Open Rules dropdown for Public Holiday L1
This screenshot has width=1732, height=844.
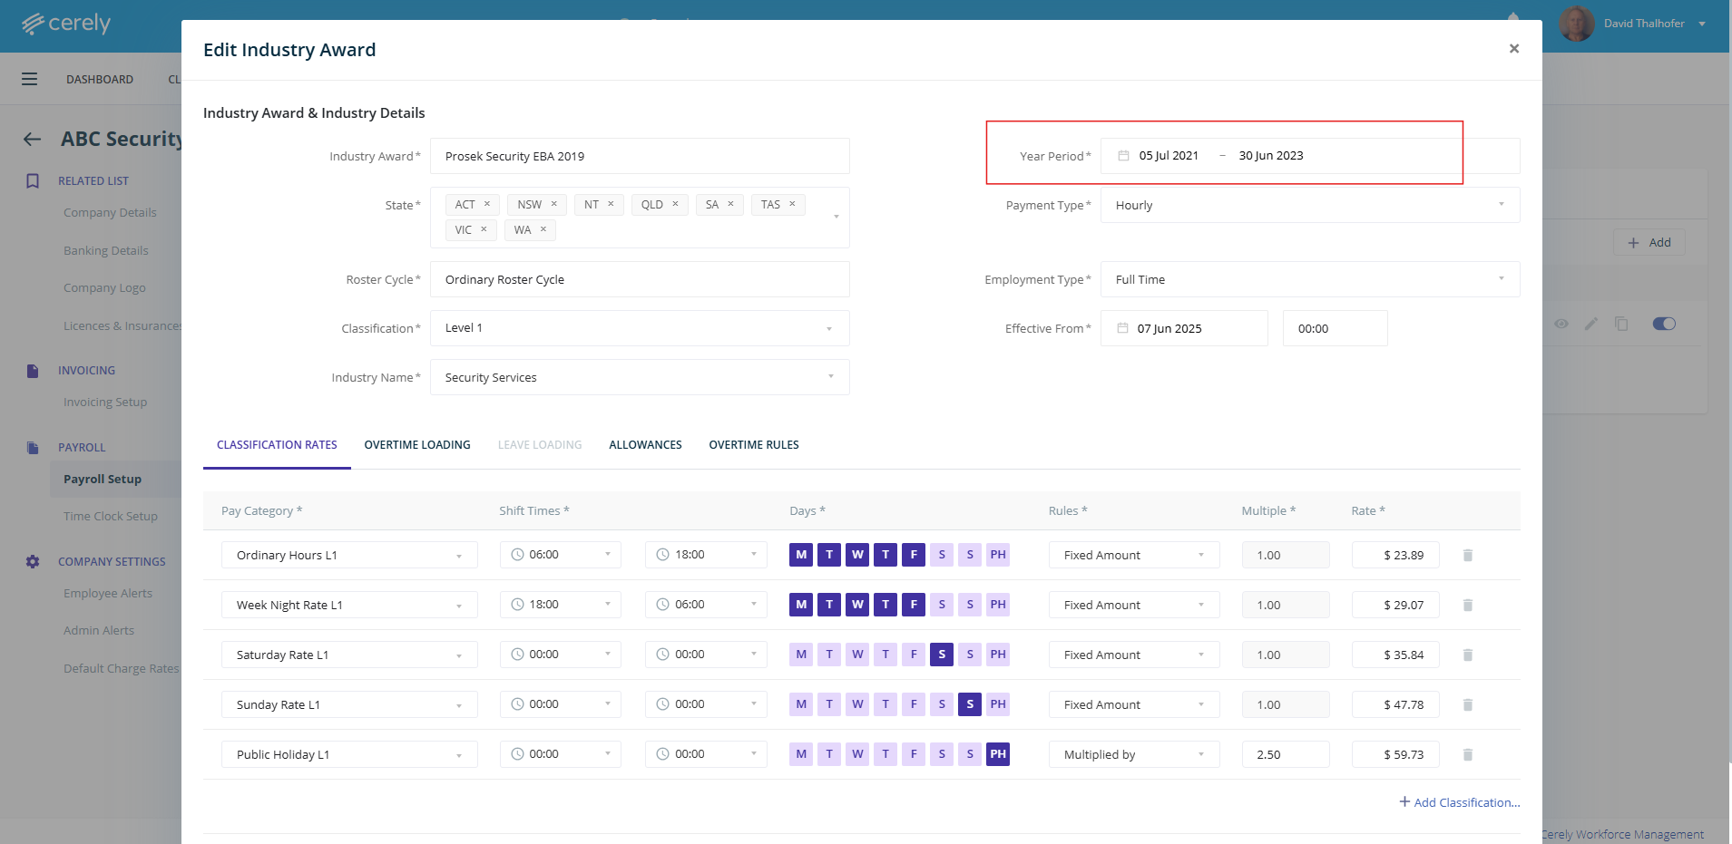pos(1133,754)
